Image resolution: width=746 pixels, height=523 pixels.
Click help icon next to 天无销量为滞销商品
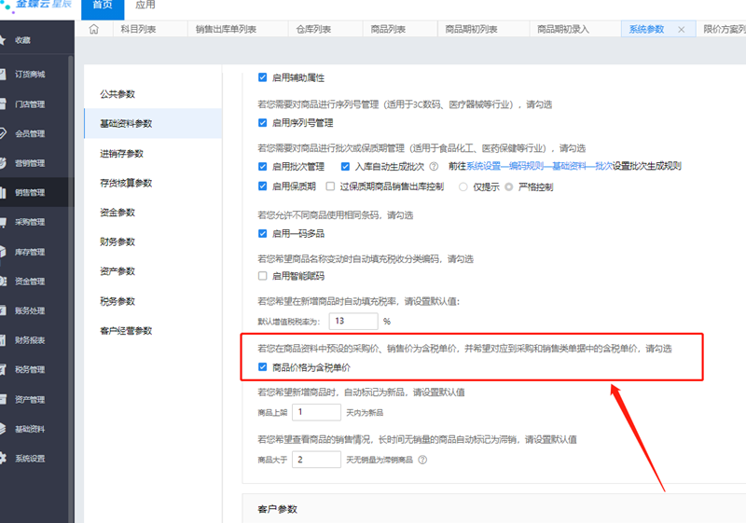pyautogui.click(x=422, y=460)
